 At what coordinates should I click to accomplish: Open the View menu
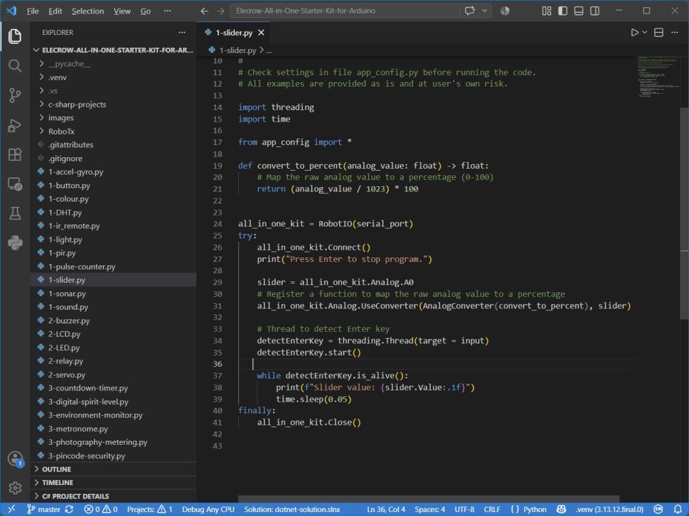[x=122, y=11]
